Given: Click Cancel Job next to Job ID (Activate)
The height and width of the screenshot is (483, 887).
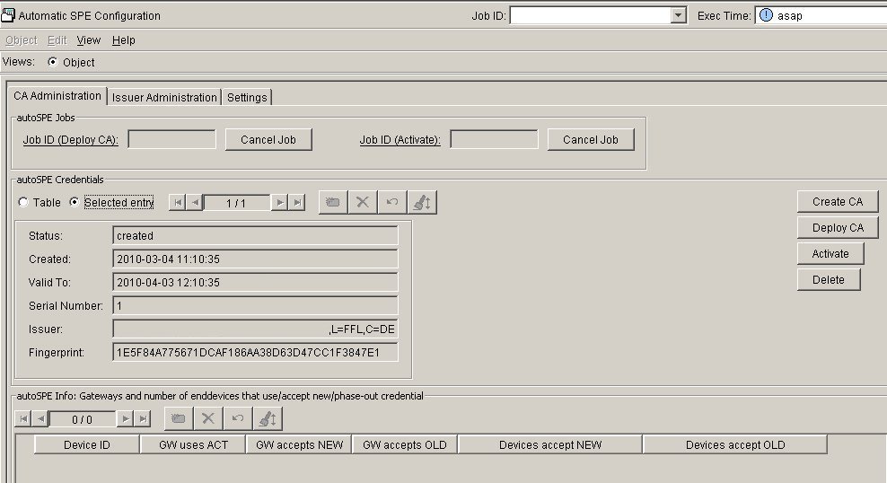Looking at the screenshot, I should tap(591, 140).
